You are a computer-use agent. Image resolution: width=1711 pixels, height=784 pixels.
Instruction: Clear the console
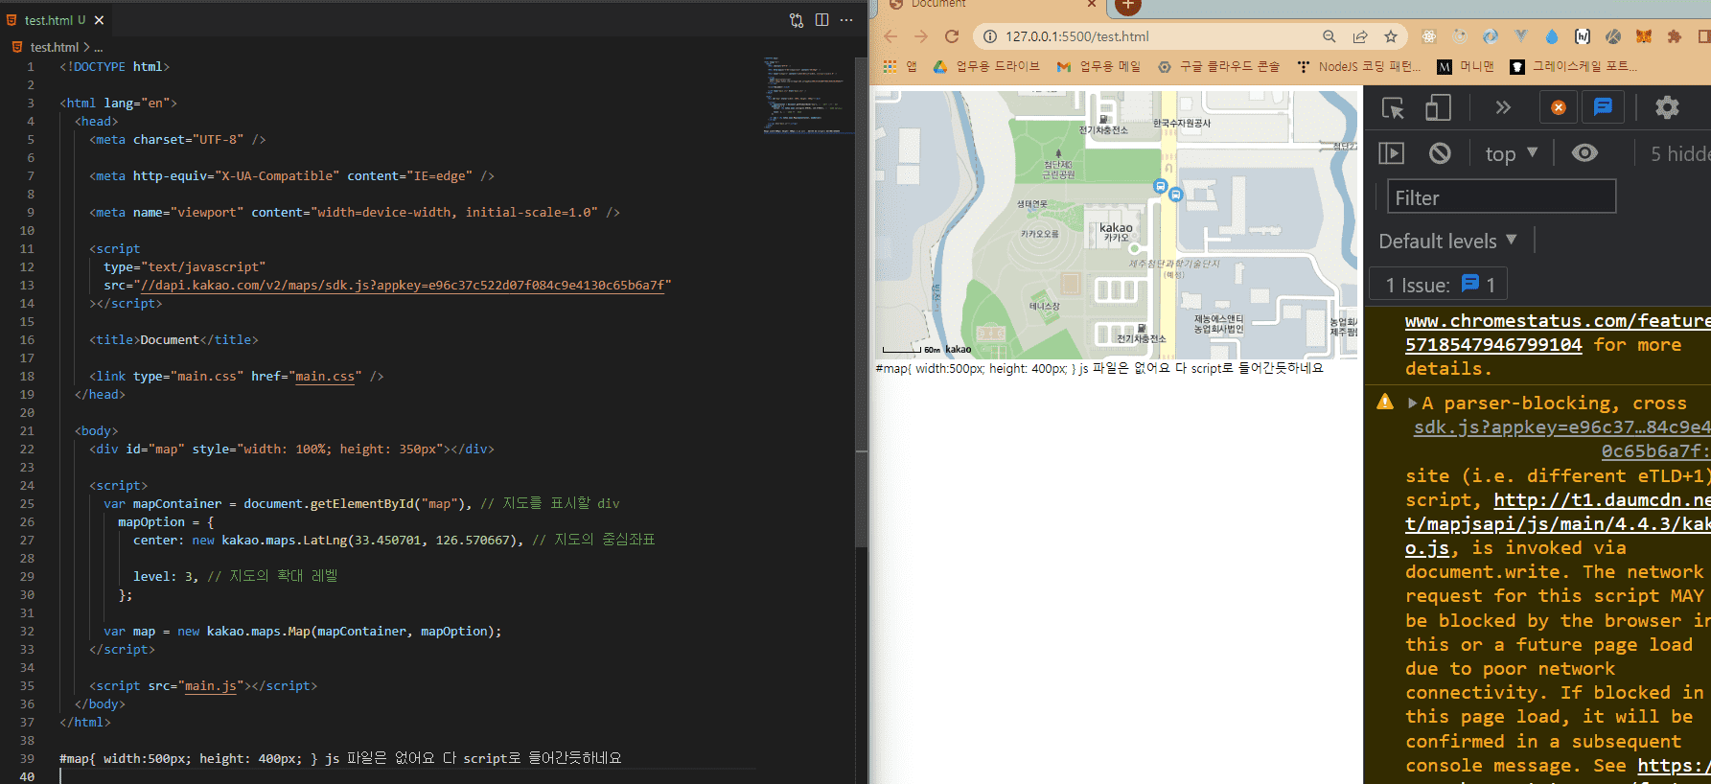[x=1440, y=153]
